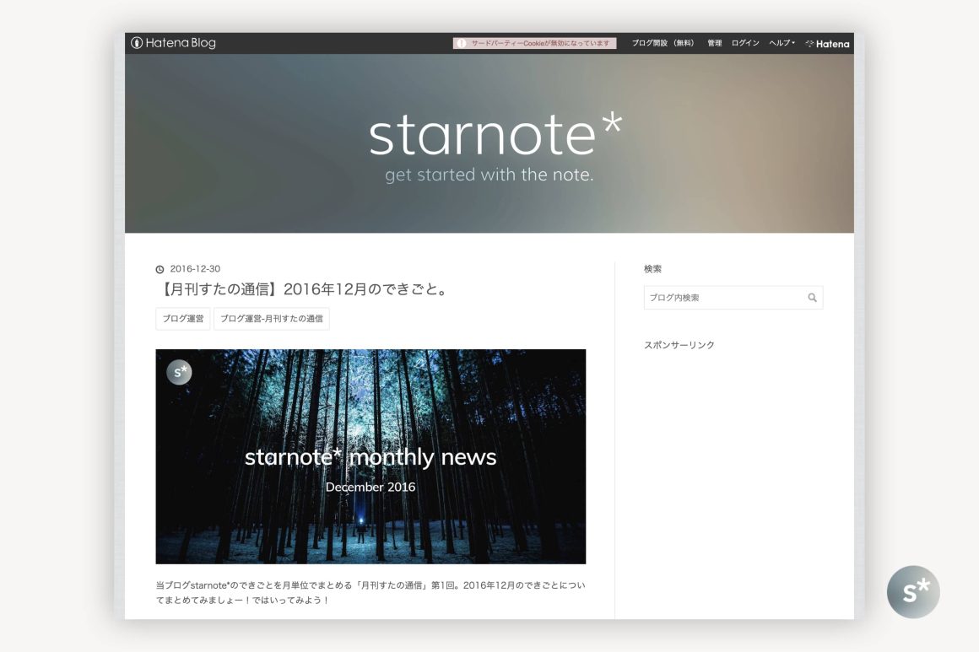This screenshot has height=652, width=979.
Task: Select the ブログ運営 category tag
Action: pyautogui.click(x=182, y=319)
